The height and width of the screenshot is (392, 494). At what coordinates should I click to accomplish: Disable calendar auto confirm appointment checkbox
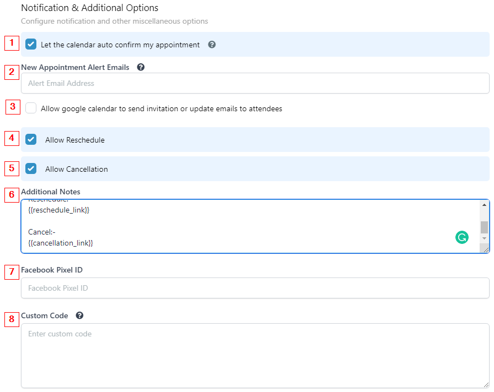pyautogui.click(x=31, y=45)
